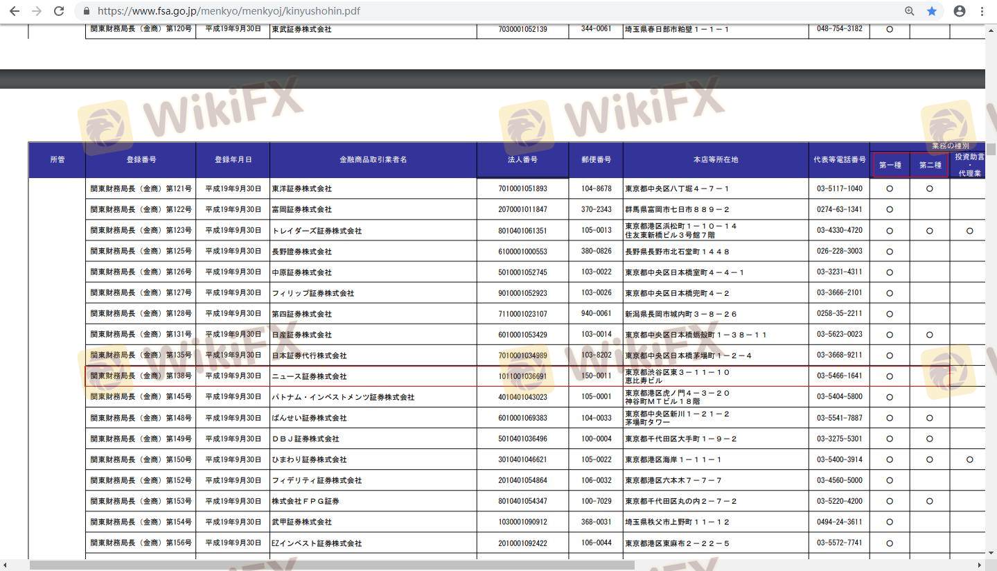
Task: Open the Chrome profile account icon
Action: [960, 11]
